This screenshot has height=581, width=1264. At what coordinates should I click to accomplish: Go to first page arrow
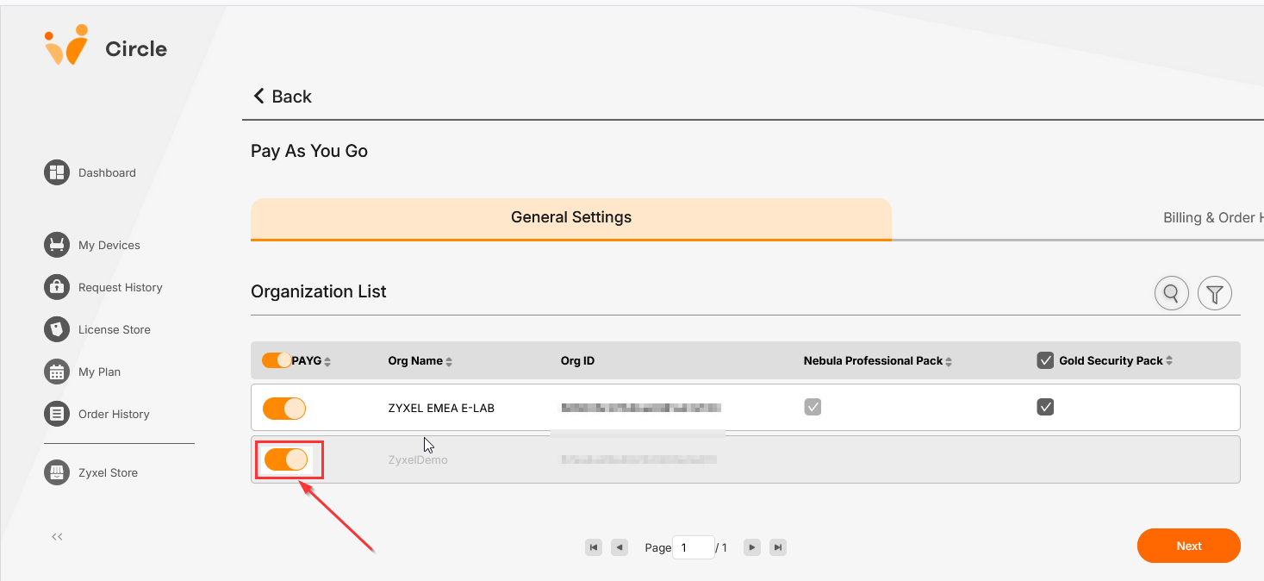pos(593,547)
